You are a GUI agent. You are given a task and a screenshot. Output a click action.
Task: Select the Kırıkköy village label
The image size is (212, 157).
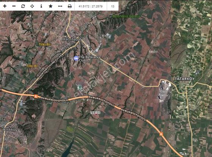(10, 129)
